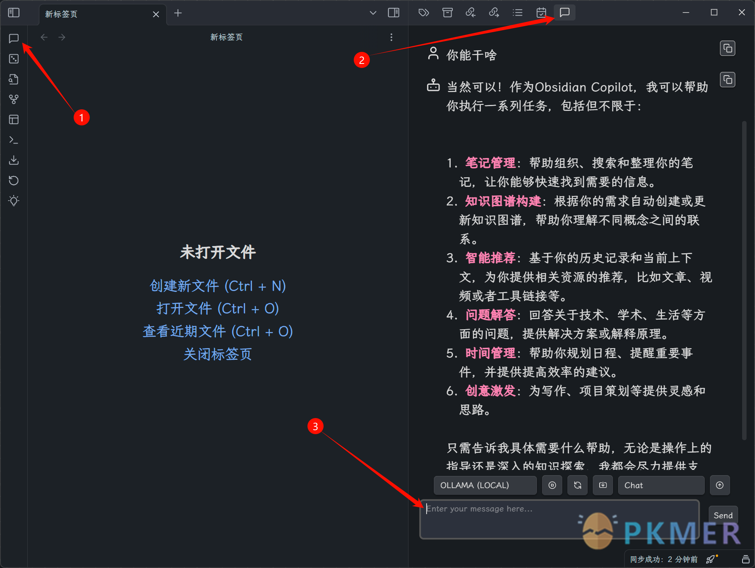
Task: Switch to the outgoing links pane tab
Action: point(494,13)
